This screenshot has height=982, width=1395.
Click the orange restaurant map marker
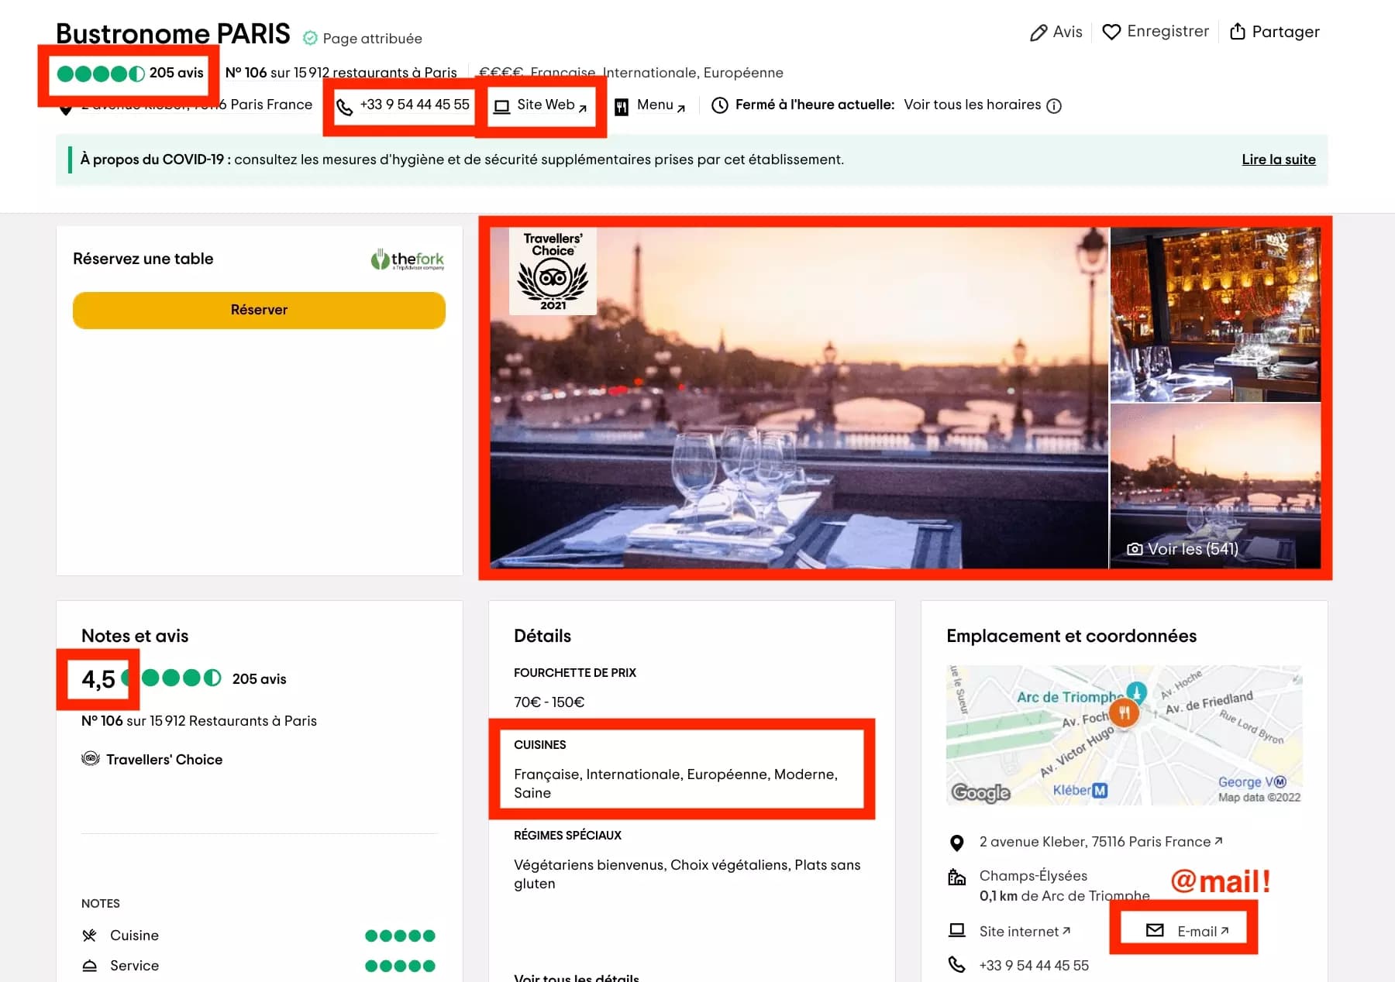(x=1124, y=712)
